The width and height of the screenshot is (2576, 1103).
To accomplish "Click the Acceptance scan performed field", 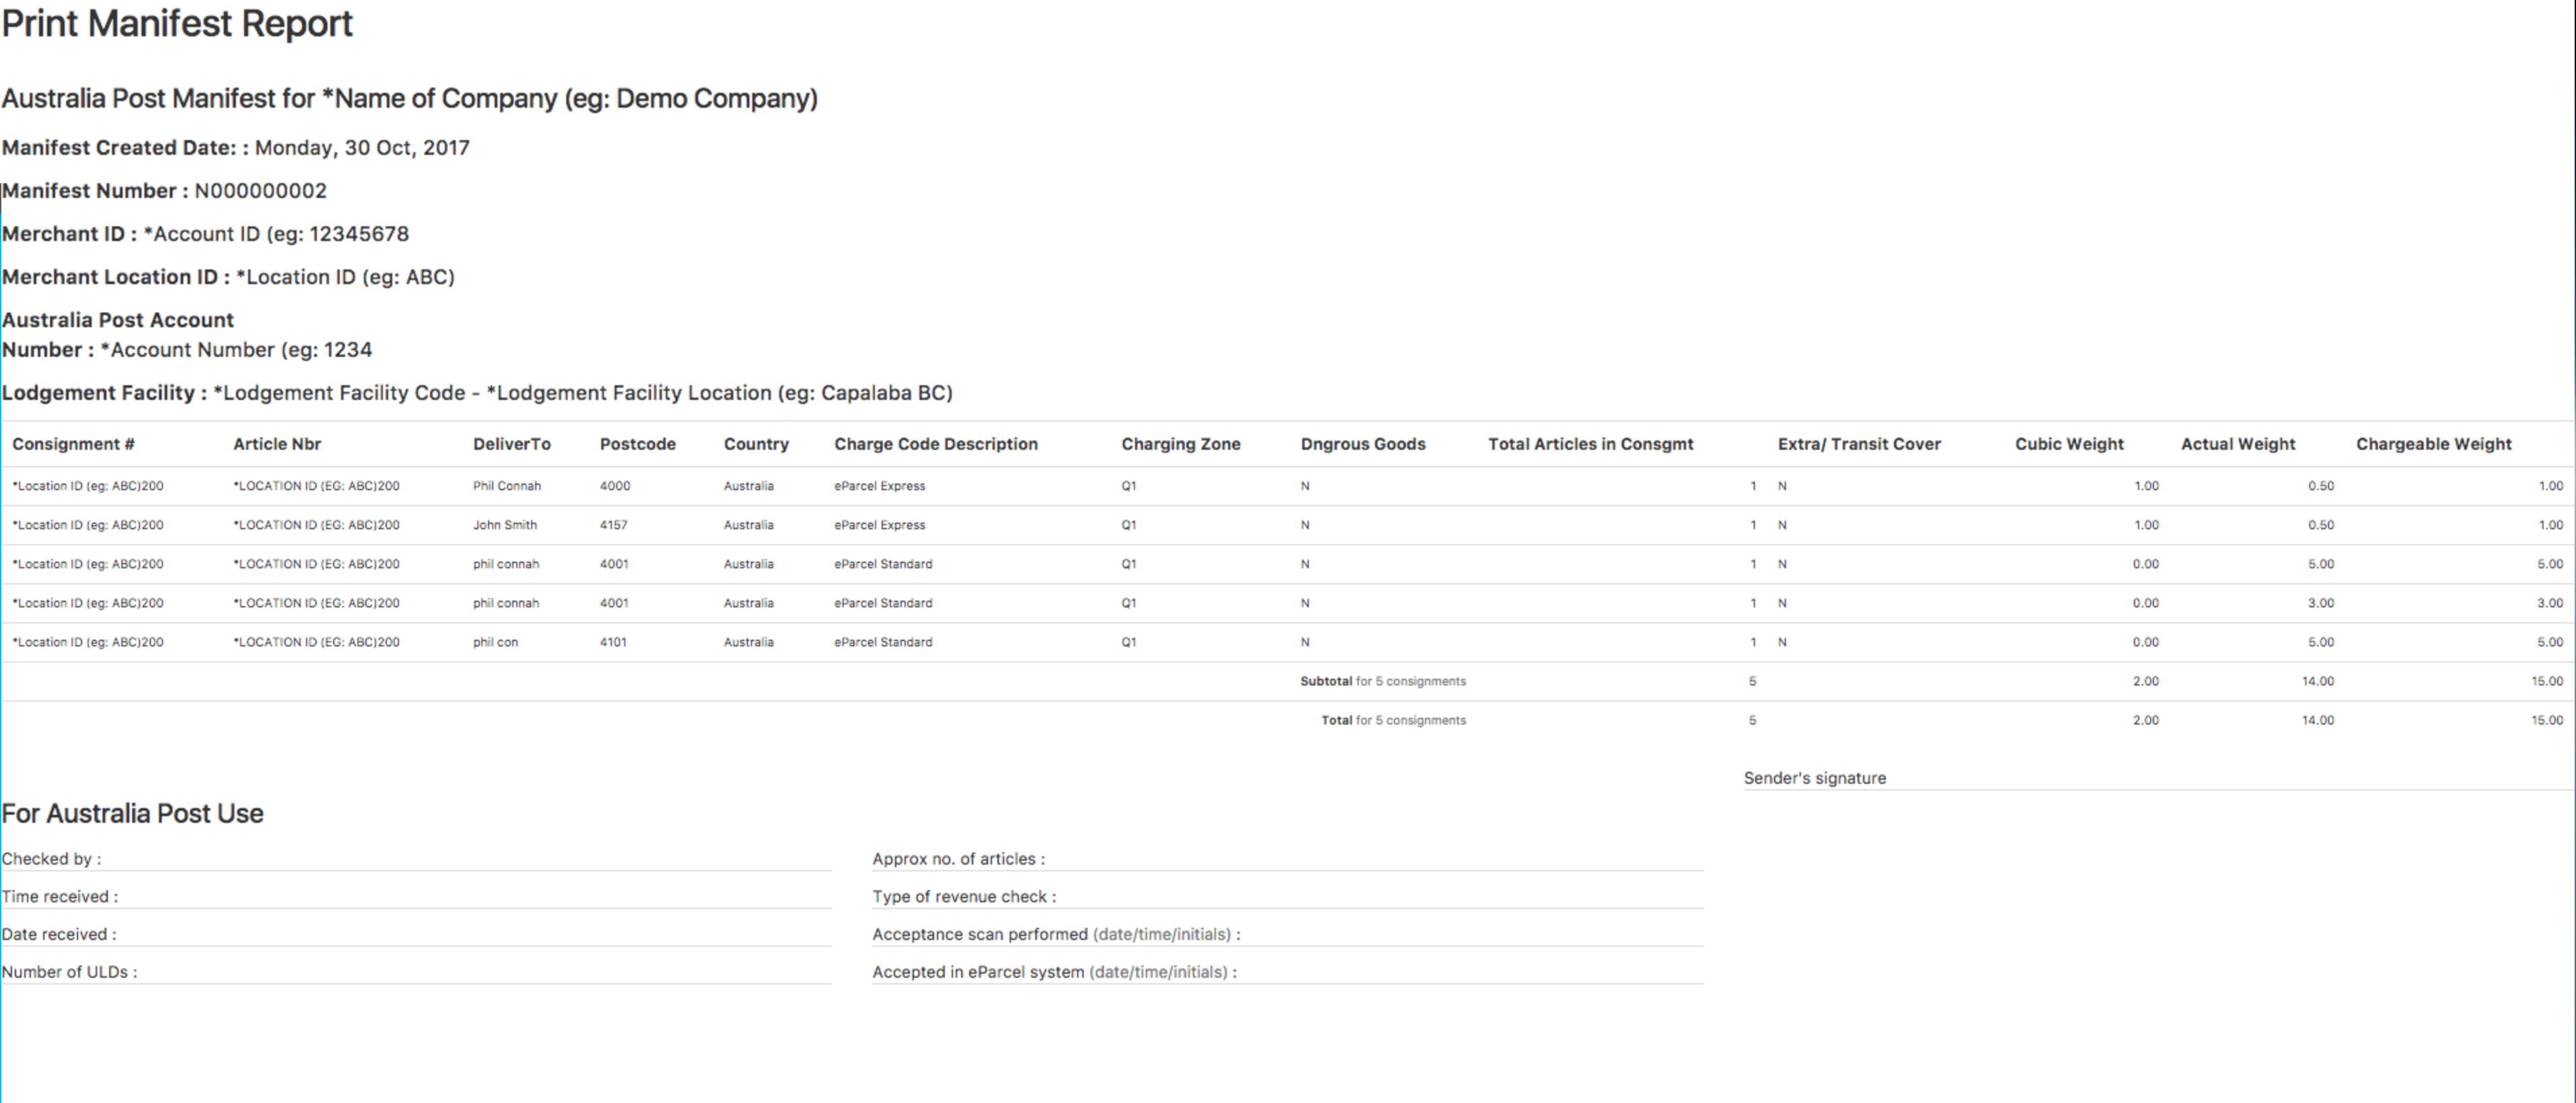I will tap(1288, 935).
